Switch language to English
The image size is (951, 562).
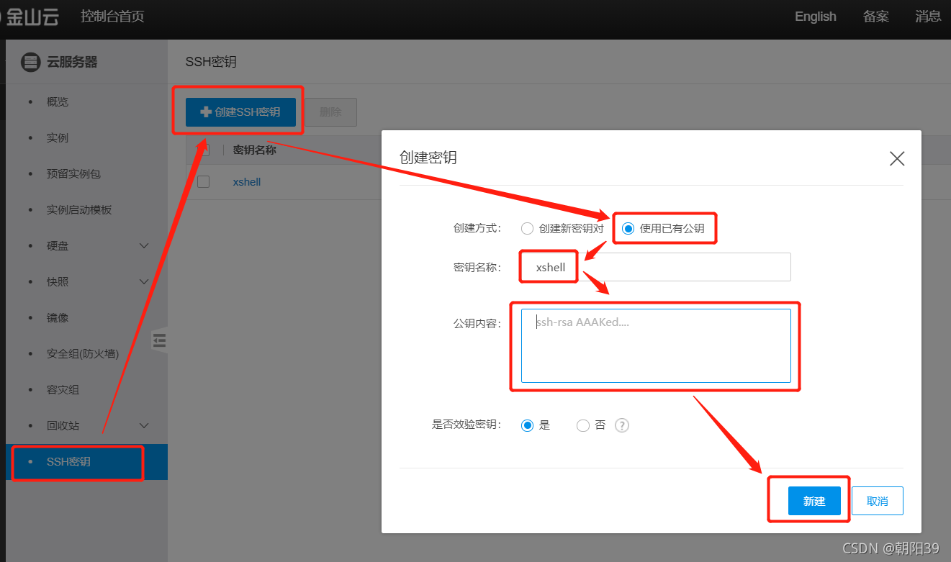pos(816,17)
